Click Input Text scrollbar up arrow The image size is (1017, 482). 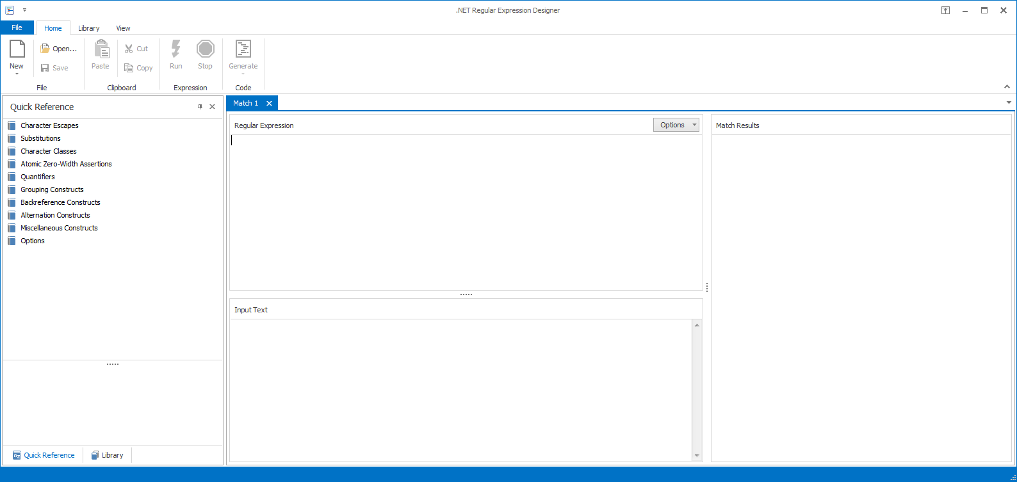tap(697, 325)
